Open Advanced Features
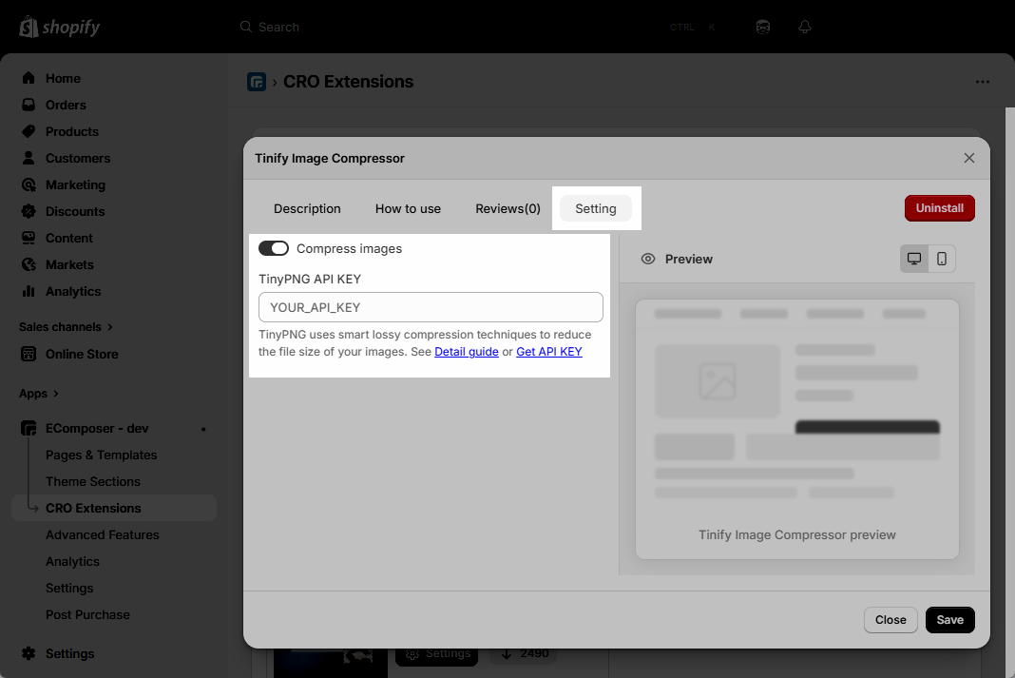1015x678 pixels. coord(103,535)
